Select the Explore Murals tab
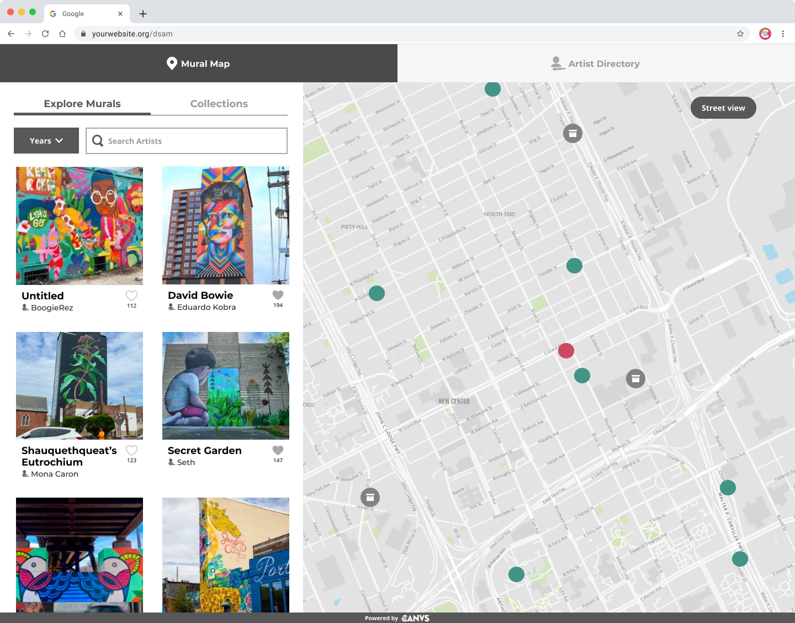795x623 pixels. click(82, 104)
